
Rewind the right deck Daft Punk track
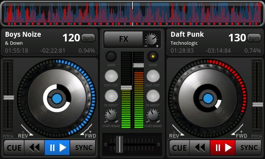click(x=200, y=147)
